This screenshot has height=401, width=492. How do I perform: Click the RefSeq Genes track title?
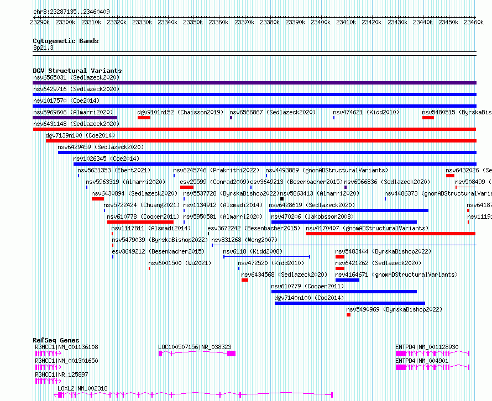(56, 340)
